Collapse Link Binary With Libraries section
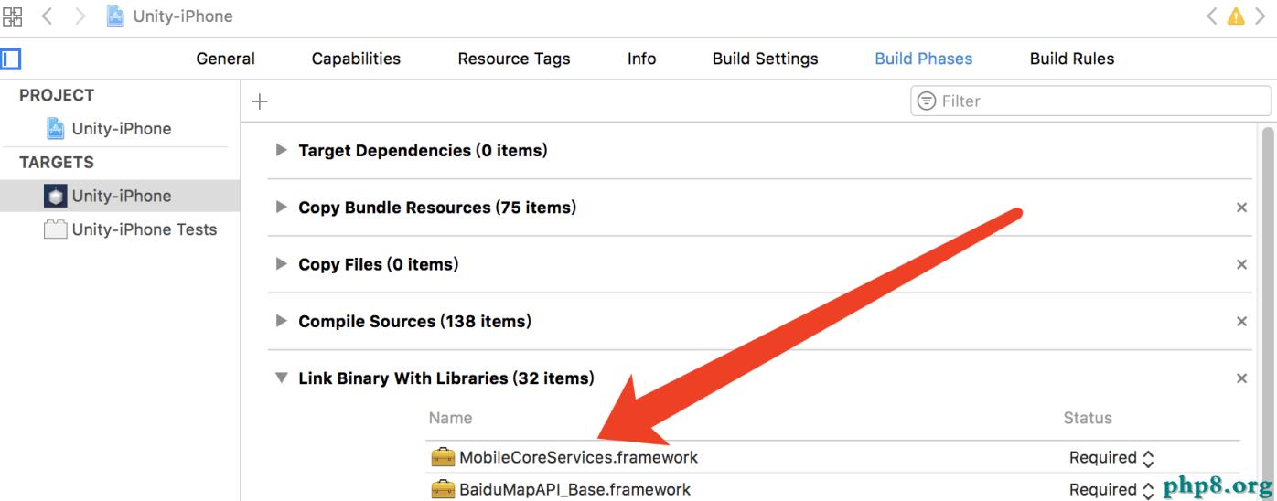Viewport: 1277px width, 501px height. click(x=282, y=378)
